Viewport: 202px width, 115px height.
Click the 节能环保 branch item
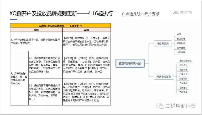[x=183, y=92]
